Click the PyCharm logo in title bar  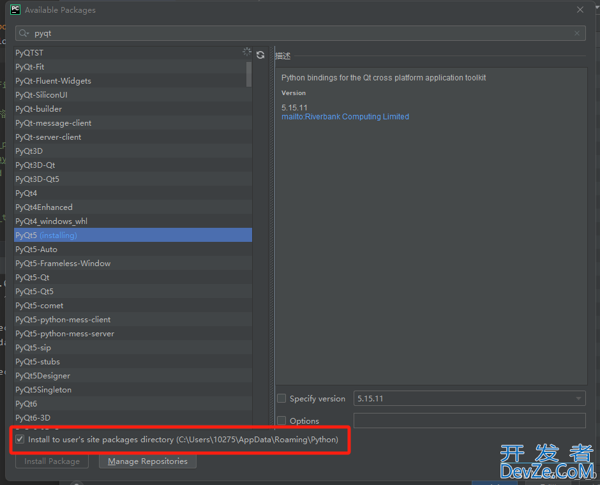(x=15, y=10)
